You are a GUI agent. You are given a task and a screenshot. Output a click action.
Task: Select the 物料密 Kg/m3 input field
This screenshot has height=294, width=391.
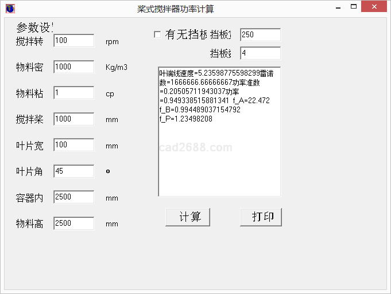73,67
